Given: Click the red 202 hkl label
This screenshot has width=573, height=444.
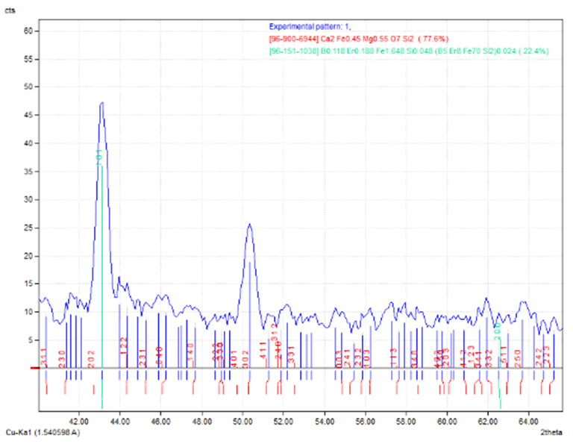Looking at the screenshot, I should point(92,356).
